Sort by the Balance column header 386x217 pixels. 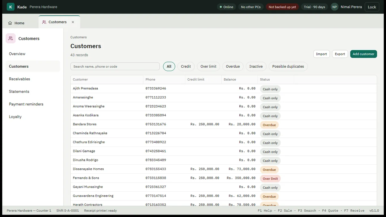coord(239,80)
